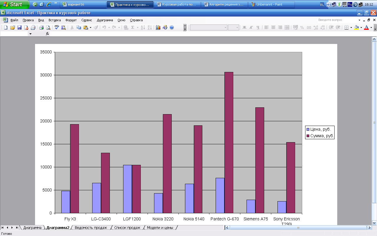The image size is (377, 236).
Task: Click the Merge and Center icon
Action: click(x=287, y=27)
